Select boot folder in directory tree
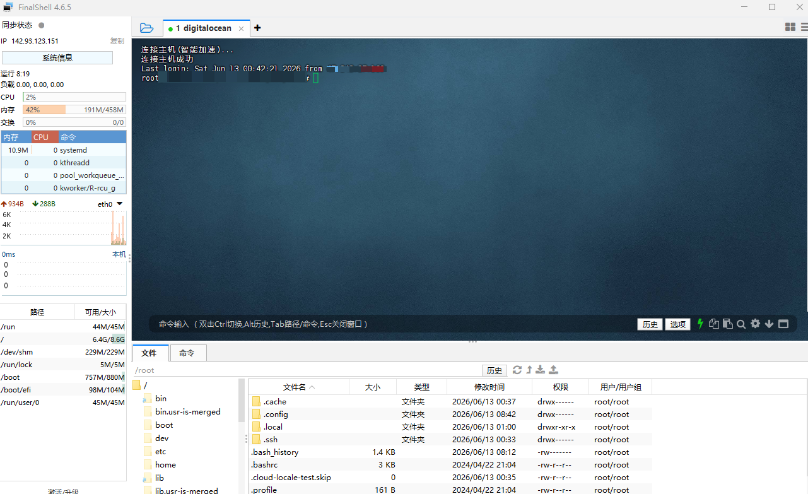This screenshot has height=494, width=808. 158,425
